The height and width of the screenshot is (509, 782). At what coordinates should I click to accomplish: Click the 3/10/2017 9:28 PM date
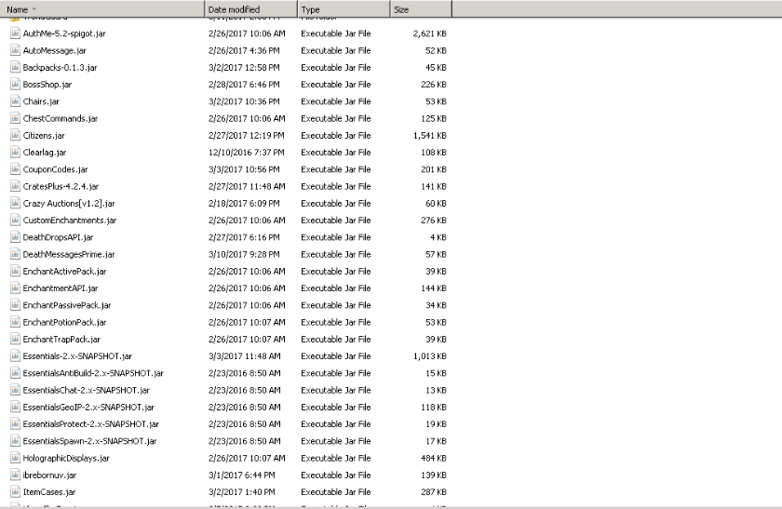click(244, 254)
